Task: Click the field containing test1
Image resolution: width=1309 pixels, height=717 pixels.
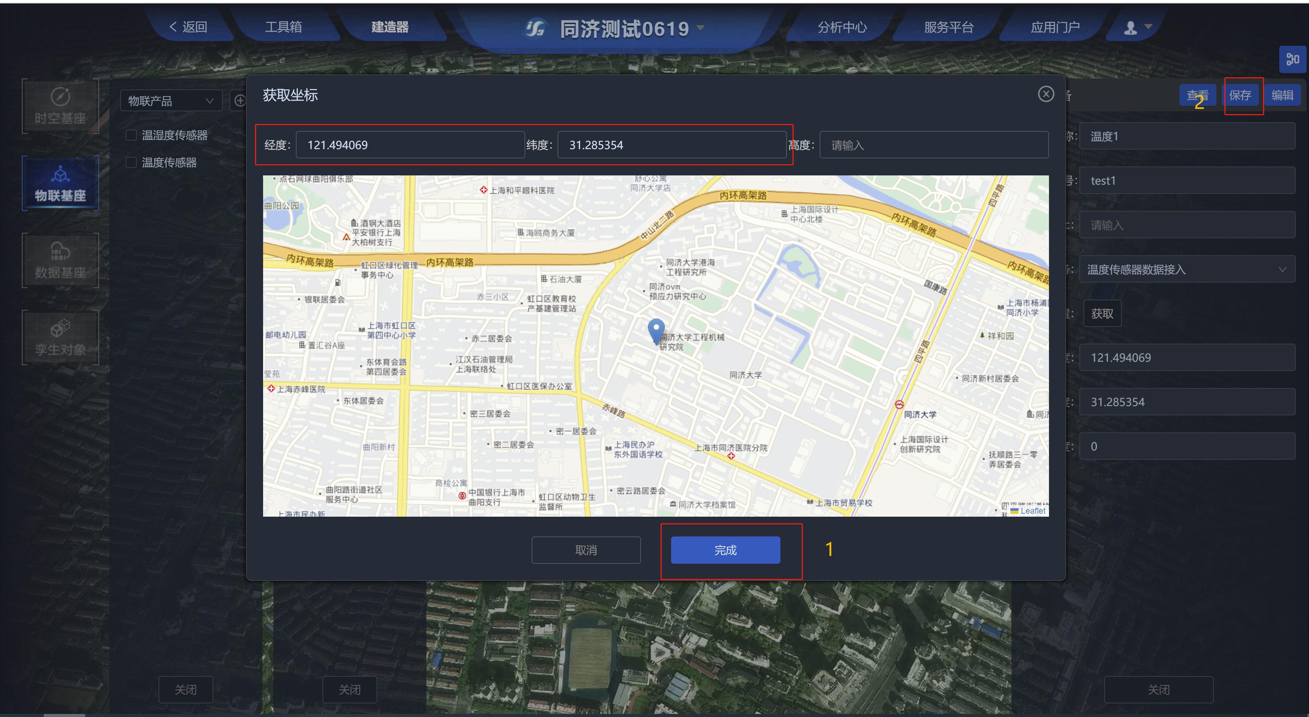Action: pos(1187,180)
